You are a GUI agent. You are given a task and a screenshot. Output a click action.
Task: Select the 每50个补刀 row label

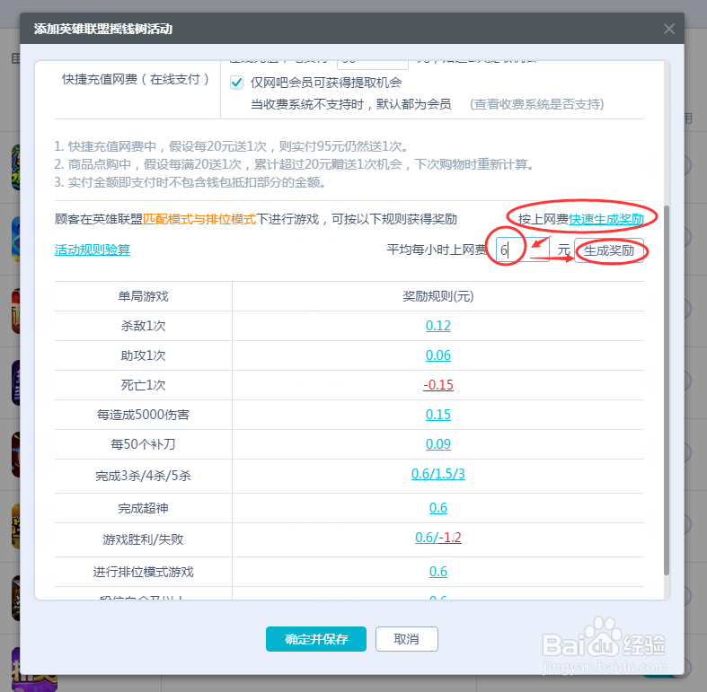[x=143, y=444]
